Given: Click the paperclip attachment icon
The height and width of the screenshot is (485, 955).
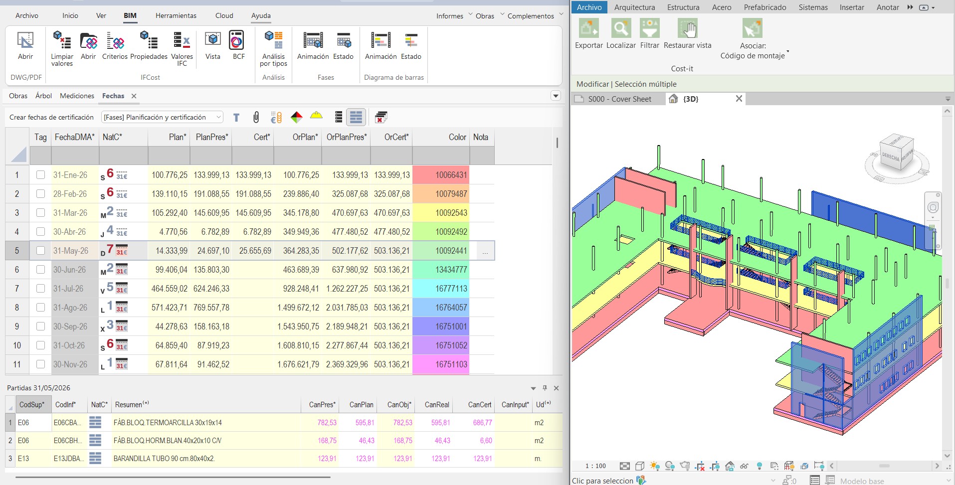Looking at the screenshot, I should point(256,117).
